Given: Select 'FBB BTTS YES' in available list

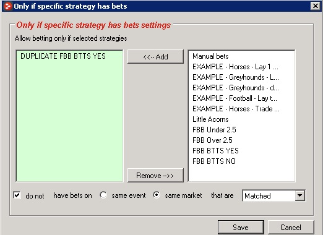Looking at the screenshot, I should pos(215,151).
